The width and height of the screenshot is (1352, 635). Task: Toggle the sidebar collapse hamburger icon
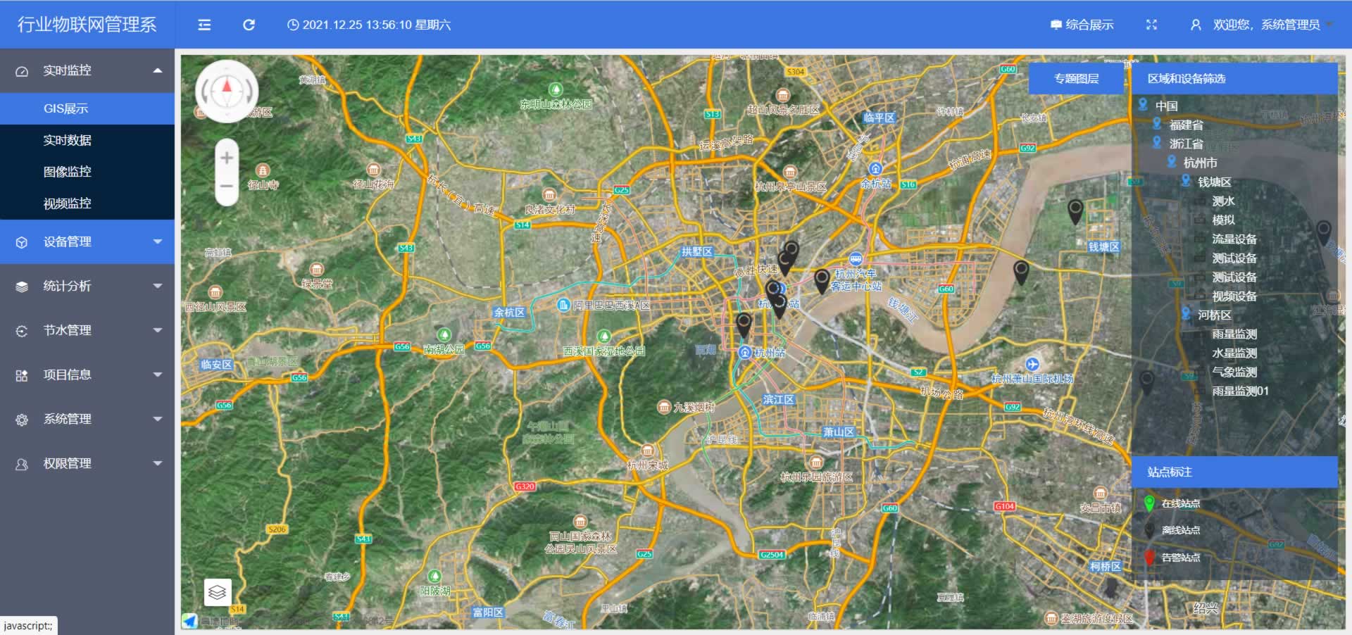(204, 25)
